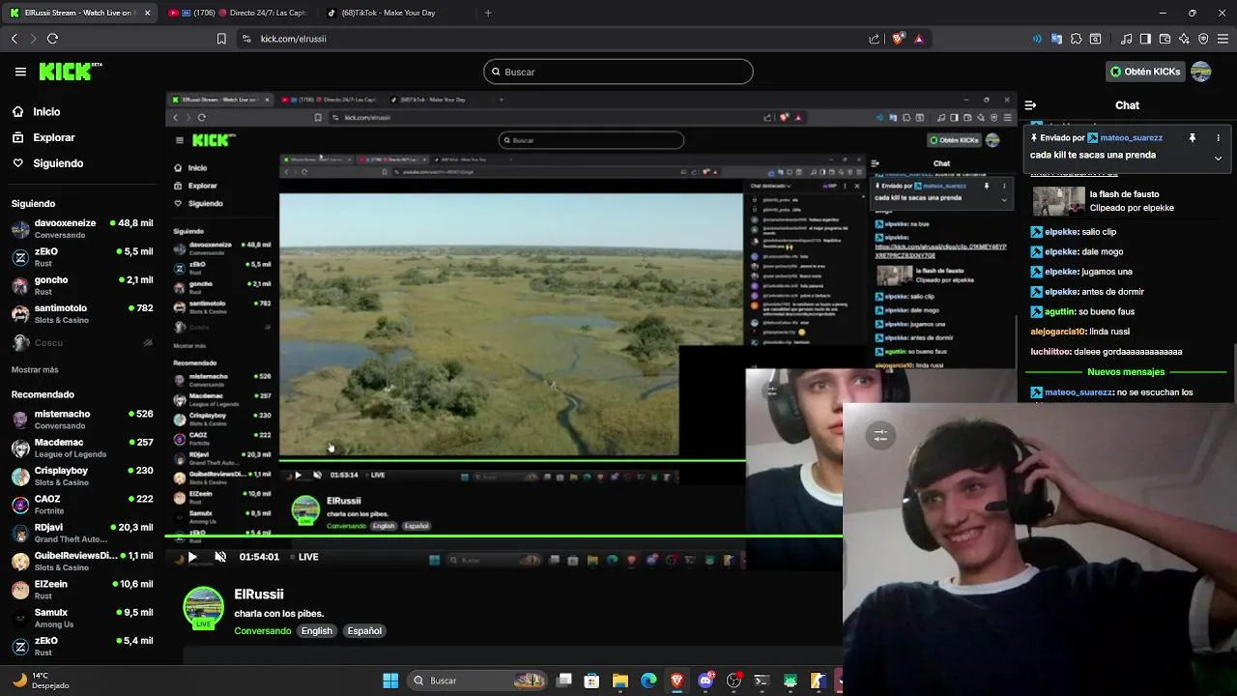1237x696 pixels.
Task: Open mateoo_suarezz profile in pinned message
Action: pyautogui.click(x=1131, y=138)
